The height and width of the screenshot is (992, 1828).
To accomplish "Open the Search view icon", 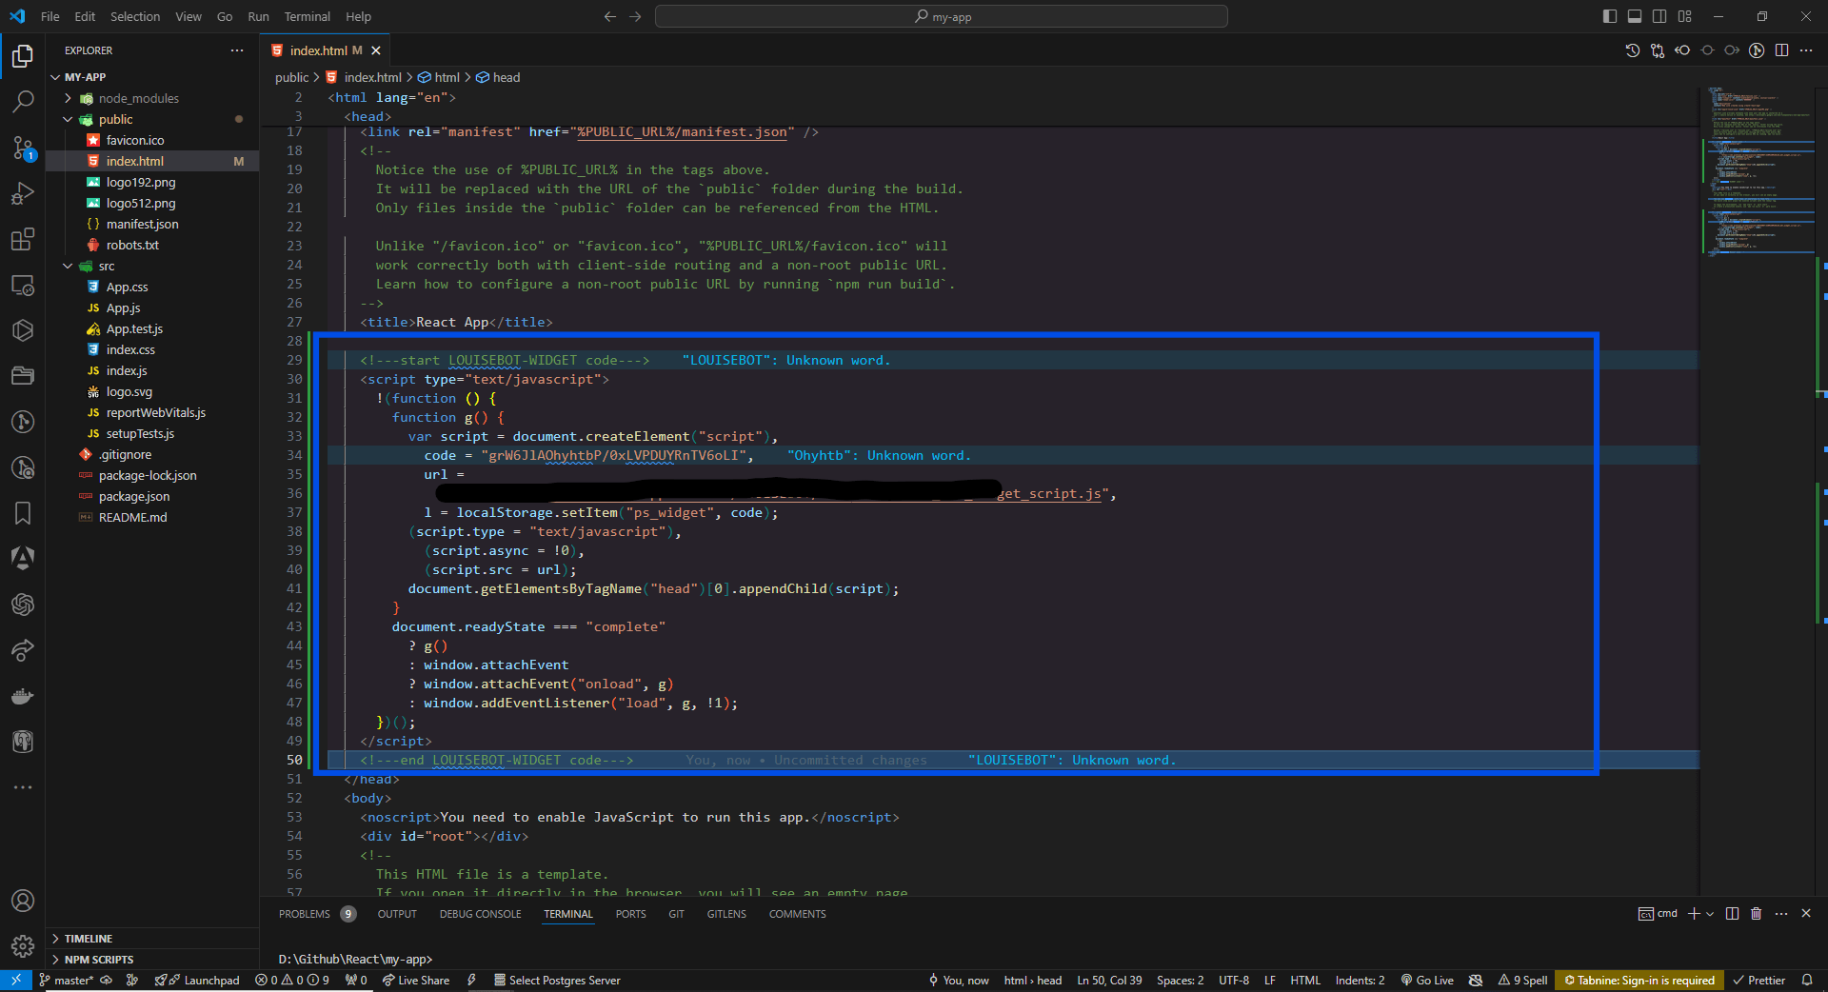I will pos(23,101).
